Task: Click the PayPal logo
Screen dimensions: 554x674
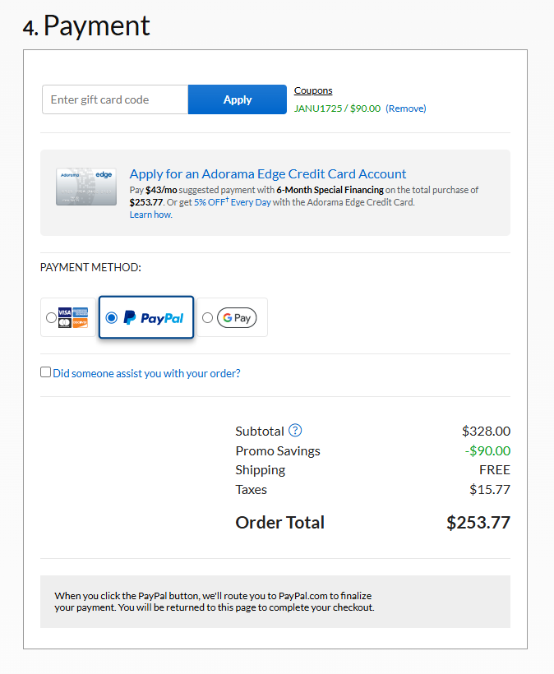Action: click(x=154, y=318)
